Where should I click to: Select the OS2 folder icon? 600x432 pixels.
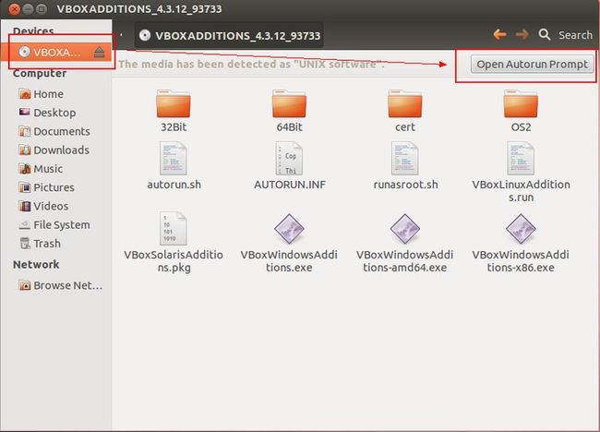(521, 104)
